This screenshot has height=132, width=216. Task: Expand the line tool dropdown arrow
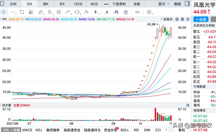click(x=16, y=12)
